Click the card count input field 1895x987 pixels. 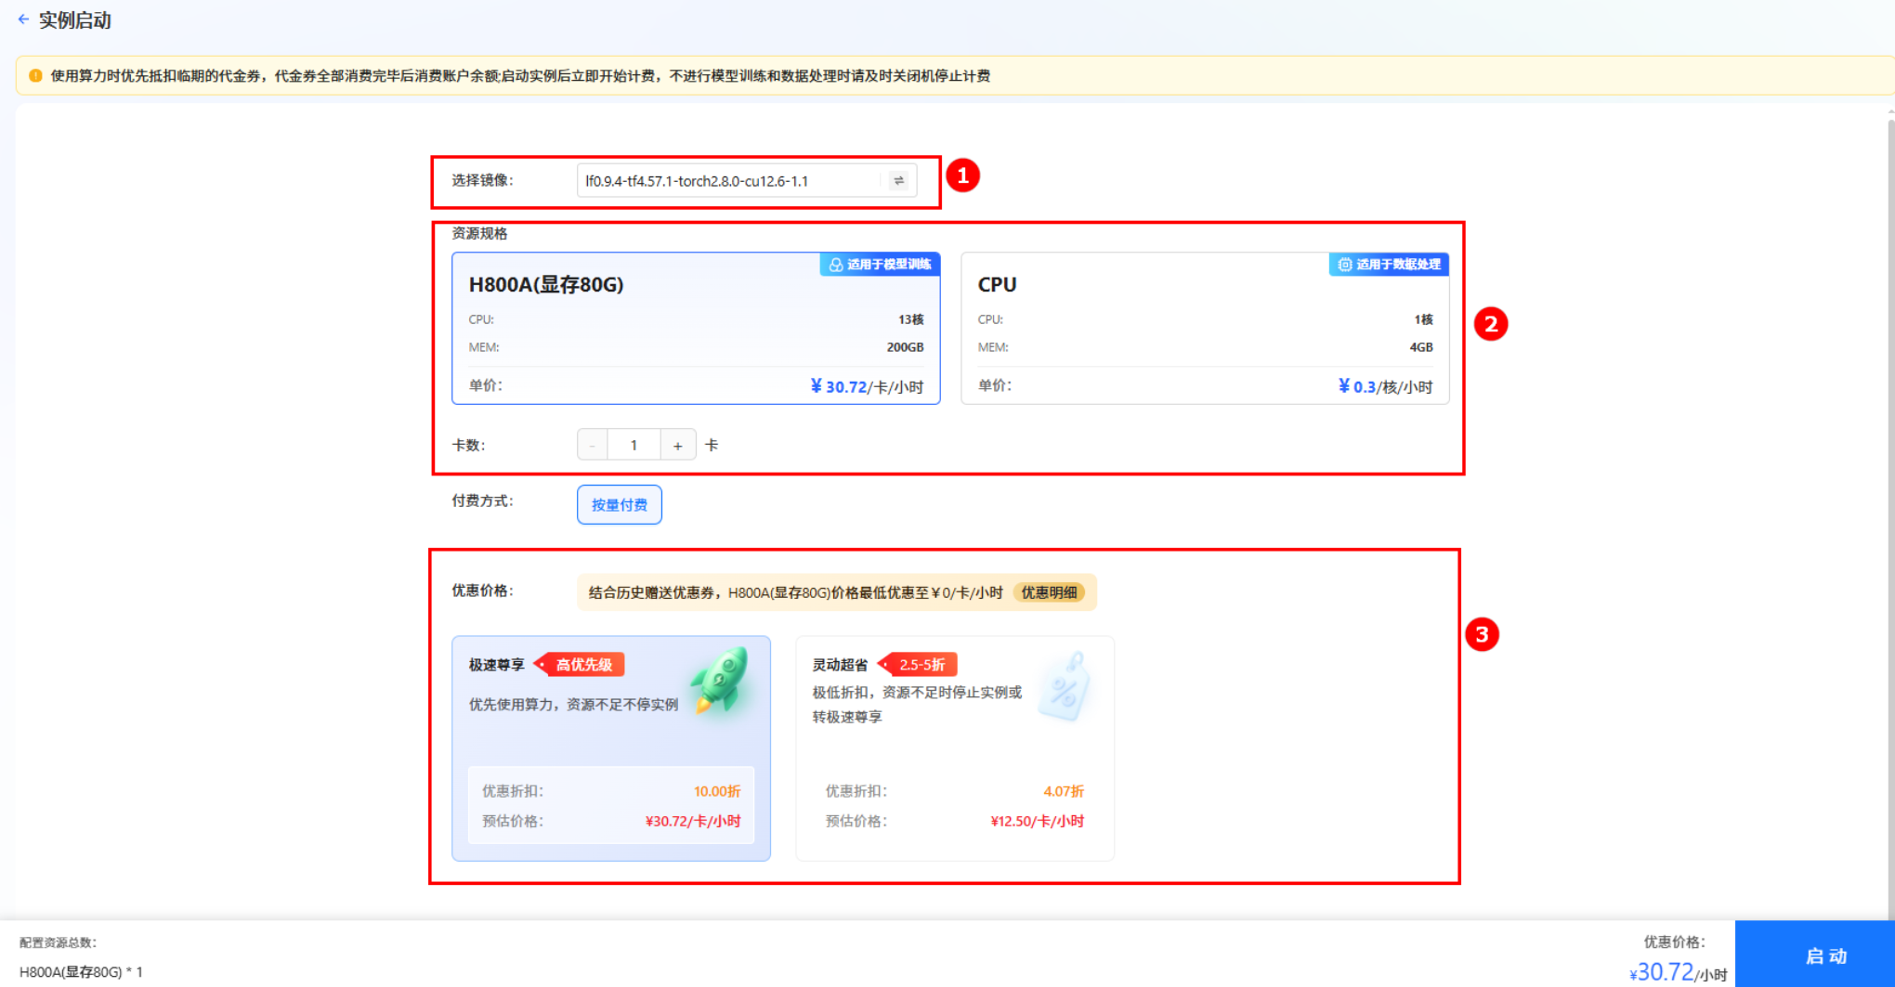(634, 445)
